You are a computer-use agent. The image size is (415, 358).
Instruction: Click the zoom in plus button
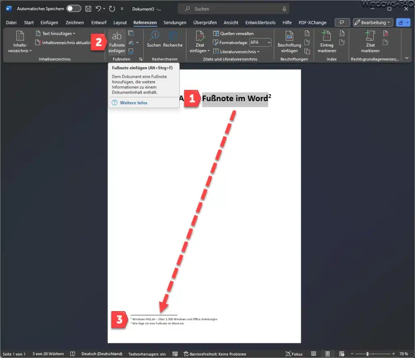(394, 354)
